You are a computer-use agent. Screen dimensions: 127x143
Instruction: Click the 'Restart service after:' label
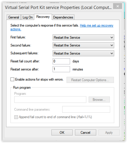(x=25, y=69)
